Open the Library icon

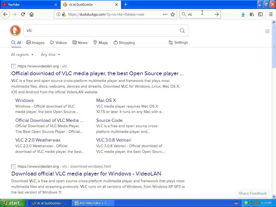coord(252,14)
